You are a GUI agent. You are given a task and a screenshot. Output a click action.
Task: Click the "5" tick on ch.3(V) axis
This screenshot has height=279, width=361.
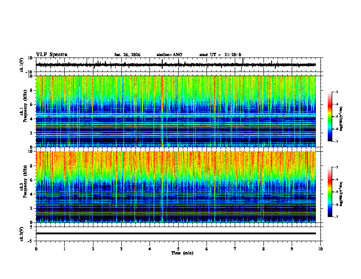pos(31,227)
